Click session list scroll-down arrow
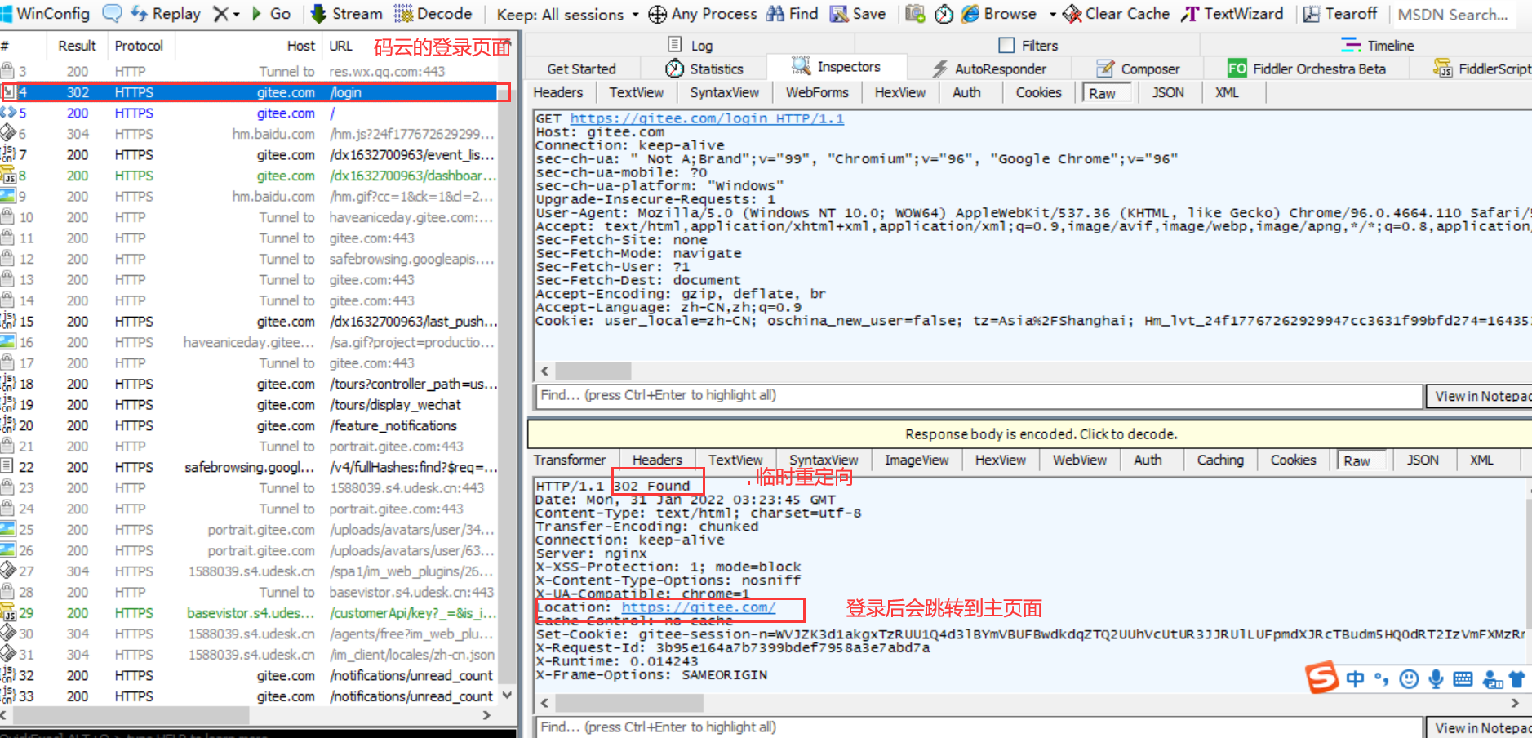1532x738 pixels. coord(507,696)
